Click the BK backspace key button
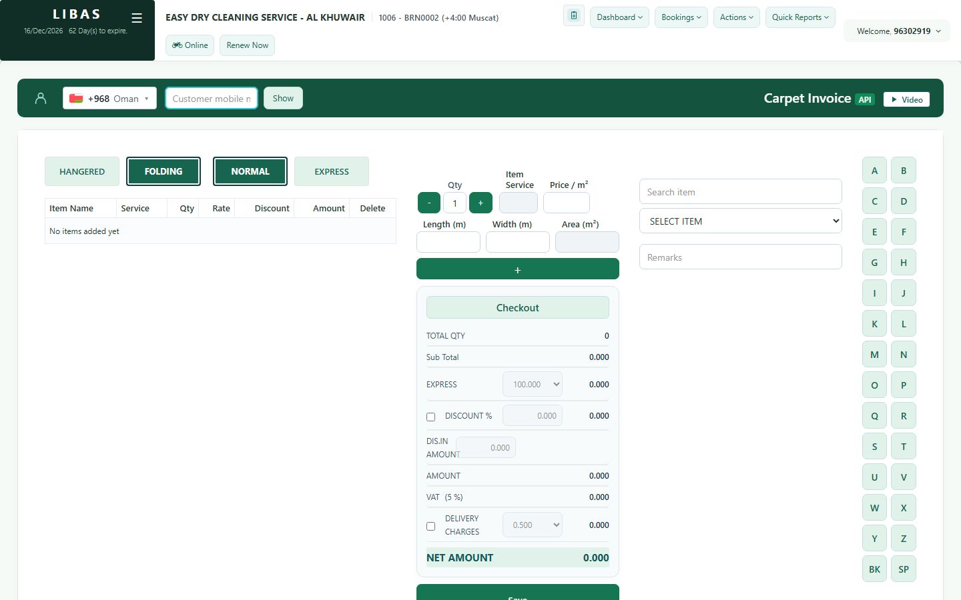The width and height of the screenshot is (961, 600). pyautogui.click(x=874, y=569)
